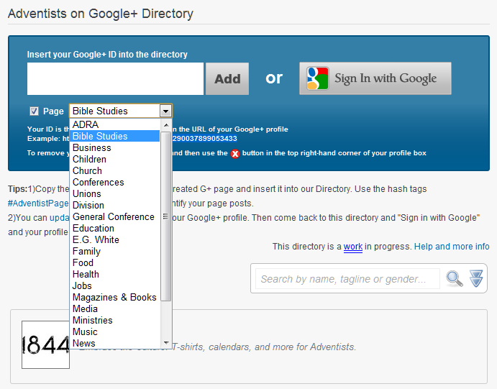Select Family in the dropdown
This screenshot has height=389, width=497.
115,251
